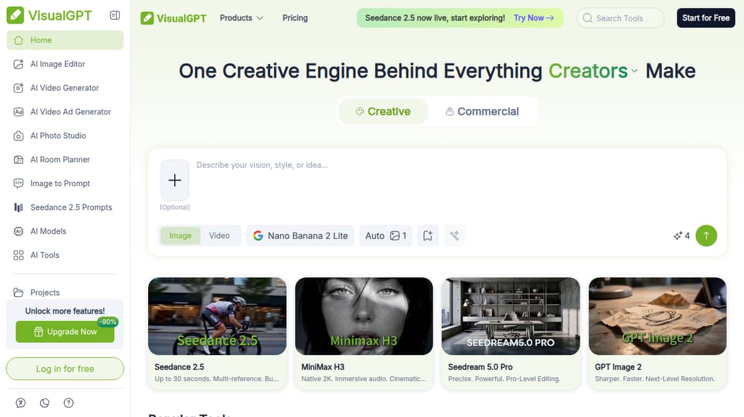The height and width of the screenshot is (417, 744).
Task: Open AI Room Planner
Action: point(65,160)
